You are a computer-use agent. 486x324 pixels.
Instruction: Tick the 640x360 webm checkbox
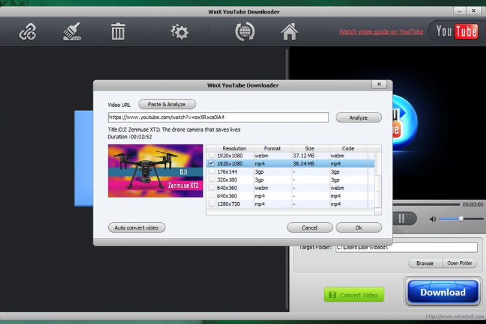(x=211, y=188)
